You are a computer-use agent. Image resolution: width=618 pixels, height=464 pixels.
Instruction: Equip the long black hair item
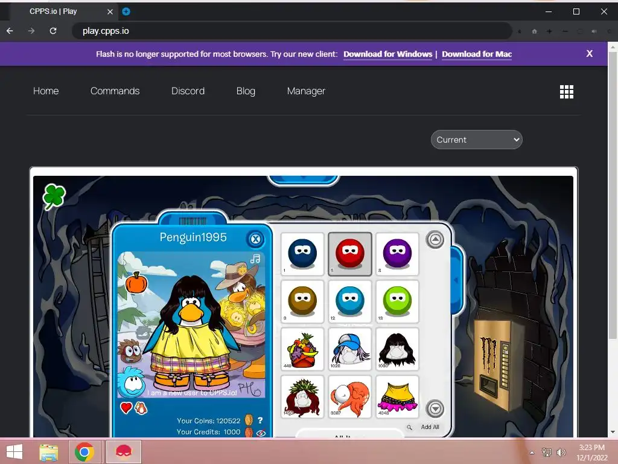[397, 349]
